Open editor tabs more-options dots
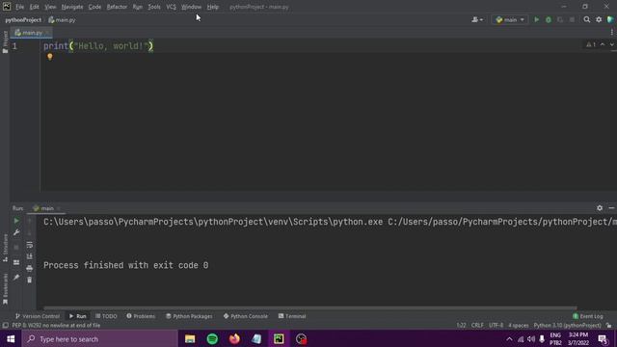 point(611,32)
